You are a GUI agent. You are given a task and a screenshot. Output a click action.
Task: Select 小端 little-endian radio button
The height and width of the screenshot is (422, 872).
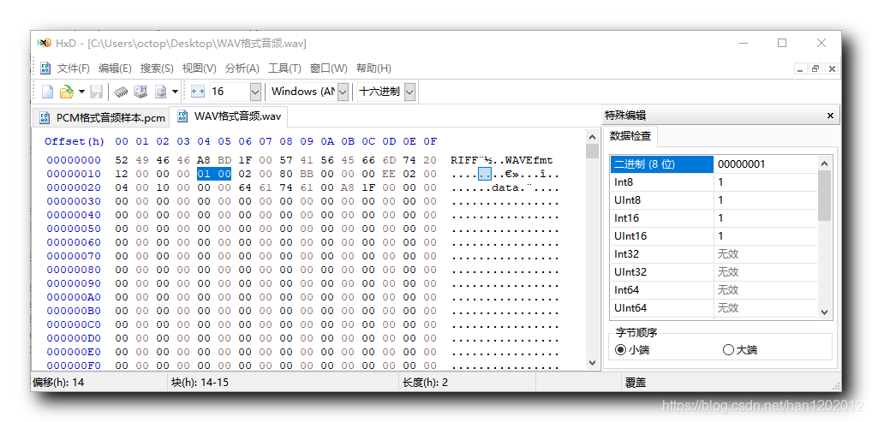pos(631,350)
